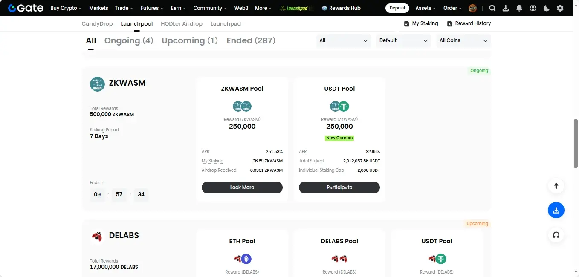The height and width of the screenshot is (277, 579).
Task: Open the language globe icon
Action: point(533,8)
